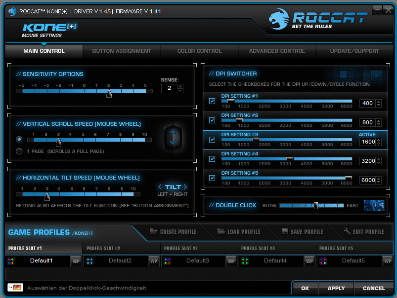Image resolution: width=397 pixels, height=298 pixels.
Task: Open the Advanced Control tab
Action: click(277, 51)
